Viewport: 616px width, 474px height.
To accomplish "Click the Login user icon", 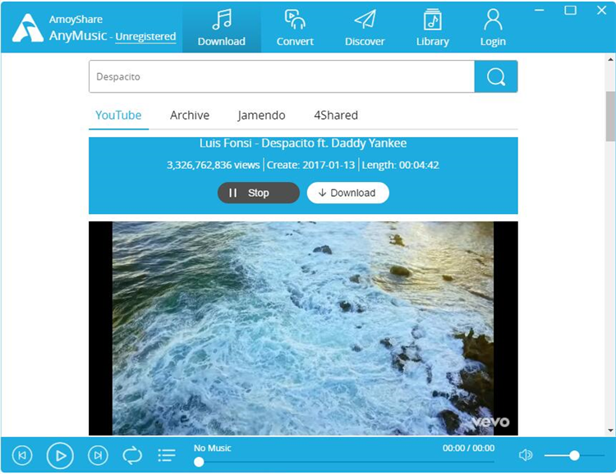I will pos(493,20).
